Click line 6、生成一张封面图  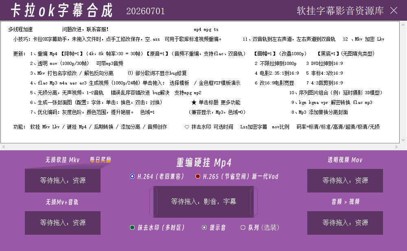(96, 103)
